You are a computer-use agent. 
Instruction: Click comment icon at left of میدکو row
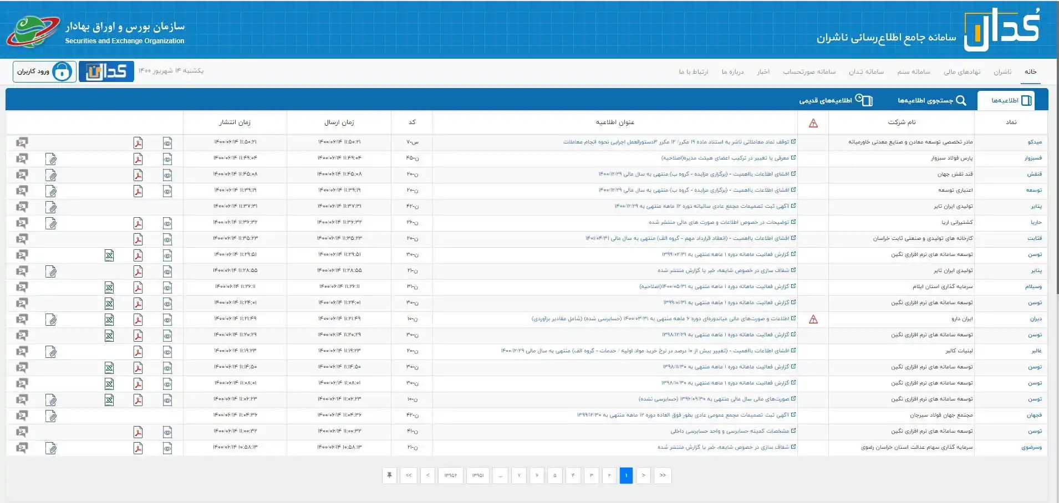point(22,142)
